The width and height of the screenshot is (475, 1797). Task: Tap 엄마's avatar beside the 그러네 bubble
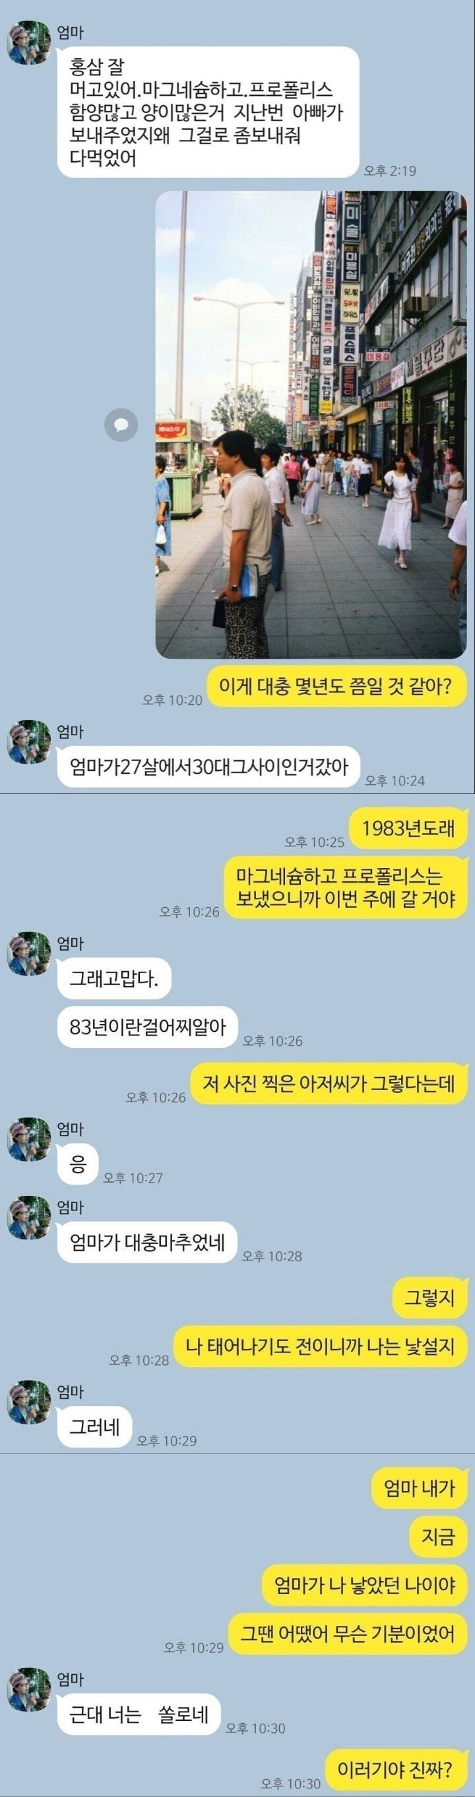pyautogui.click(x=29, y=1402)
